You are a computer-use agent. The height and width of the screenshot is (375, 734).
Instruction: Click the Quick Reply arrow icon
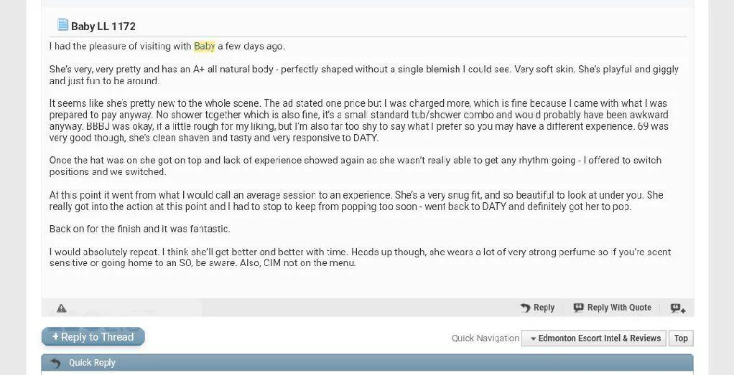click(55, 363)
